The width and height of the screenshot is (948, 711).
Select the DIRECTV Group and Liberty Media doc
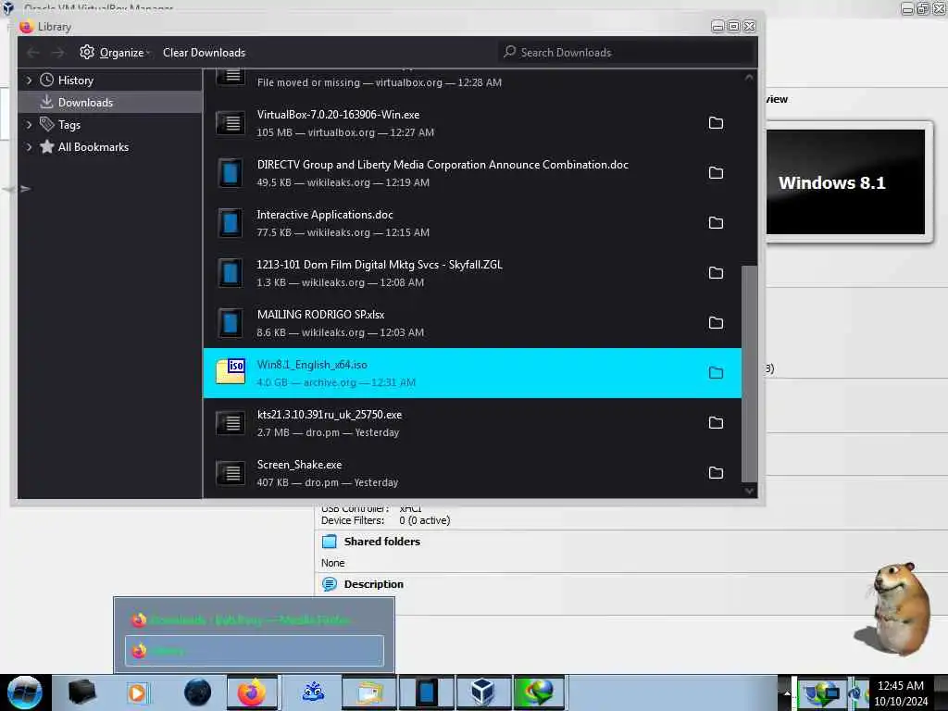pos(472,173)
